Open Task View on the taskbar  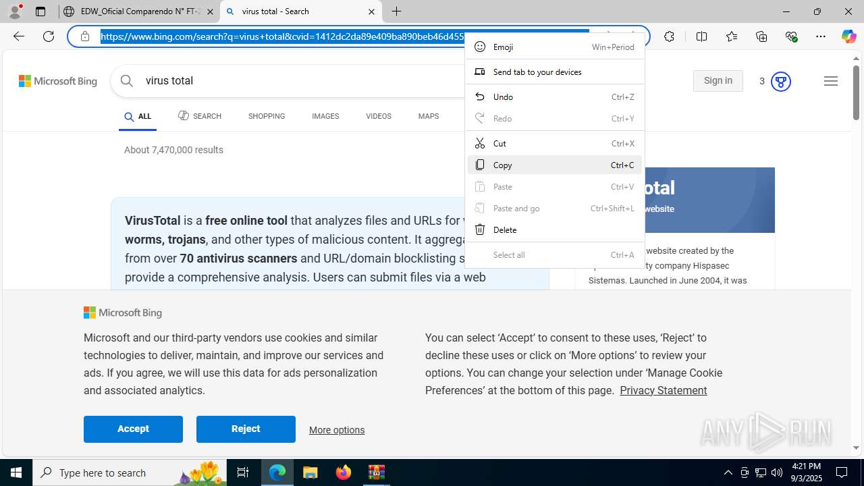click(243, 473)
